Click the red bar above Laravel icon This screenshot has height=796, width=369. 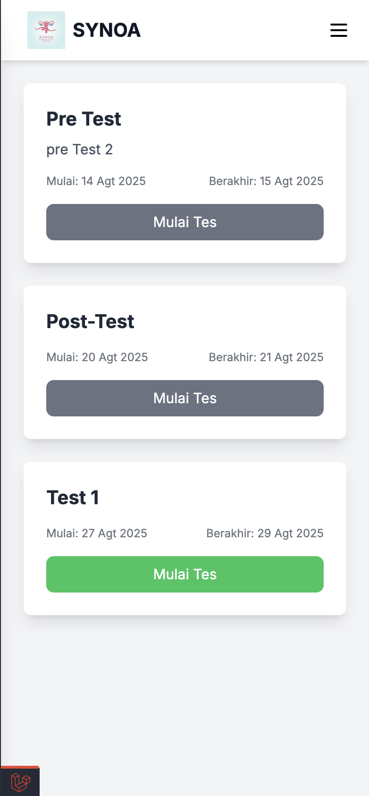[x=20, y=767]
